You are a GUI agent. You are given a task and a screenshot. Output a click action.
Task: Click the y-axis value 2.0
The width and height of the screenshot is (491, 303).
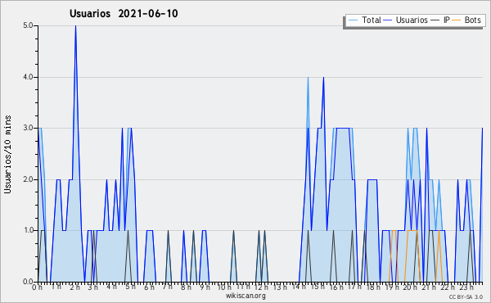28,179
